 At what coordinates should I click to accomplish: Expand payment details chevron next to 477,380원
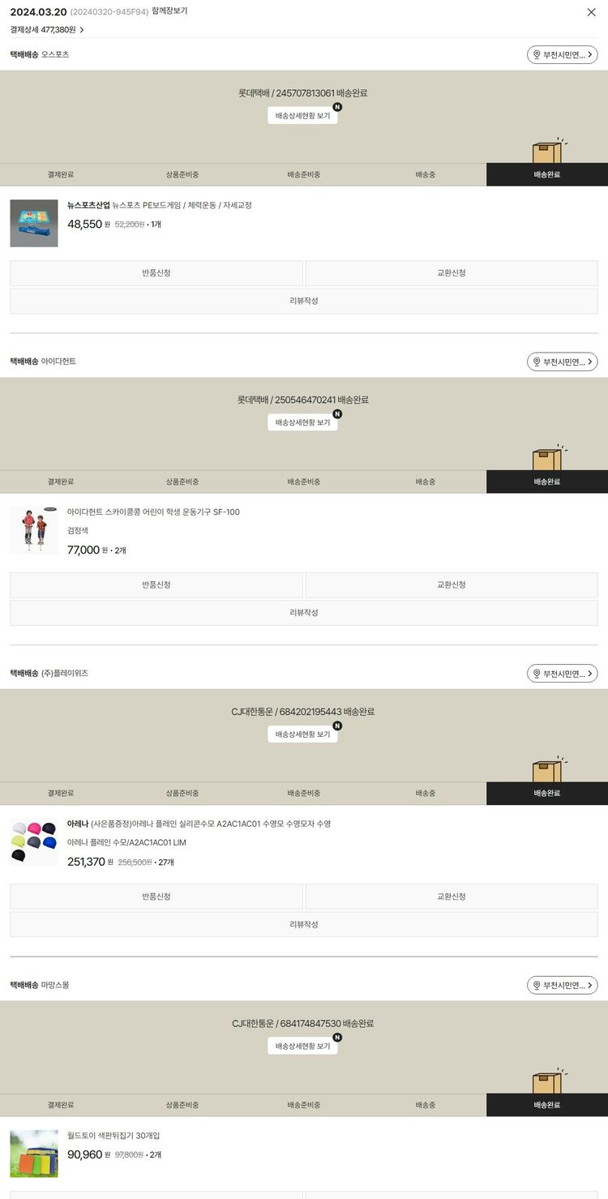(82, 30)
